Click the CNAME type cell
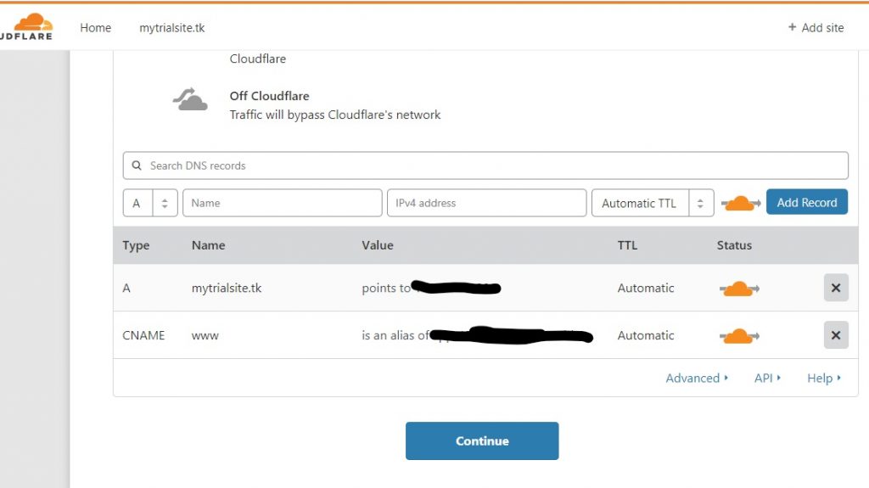 pos(143,335)
